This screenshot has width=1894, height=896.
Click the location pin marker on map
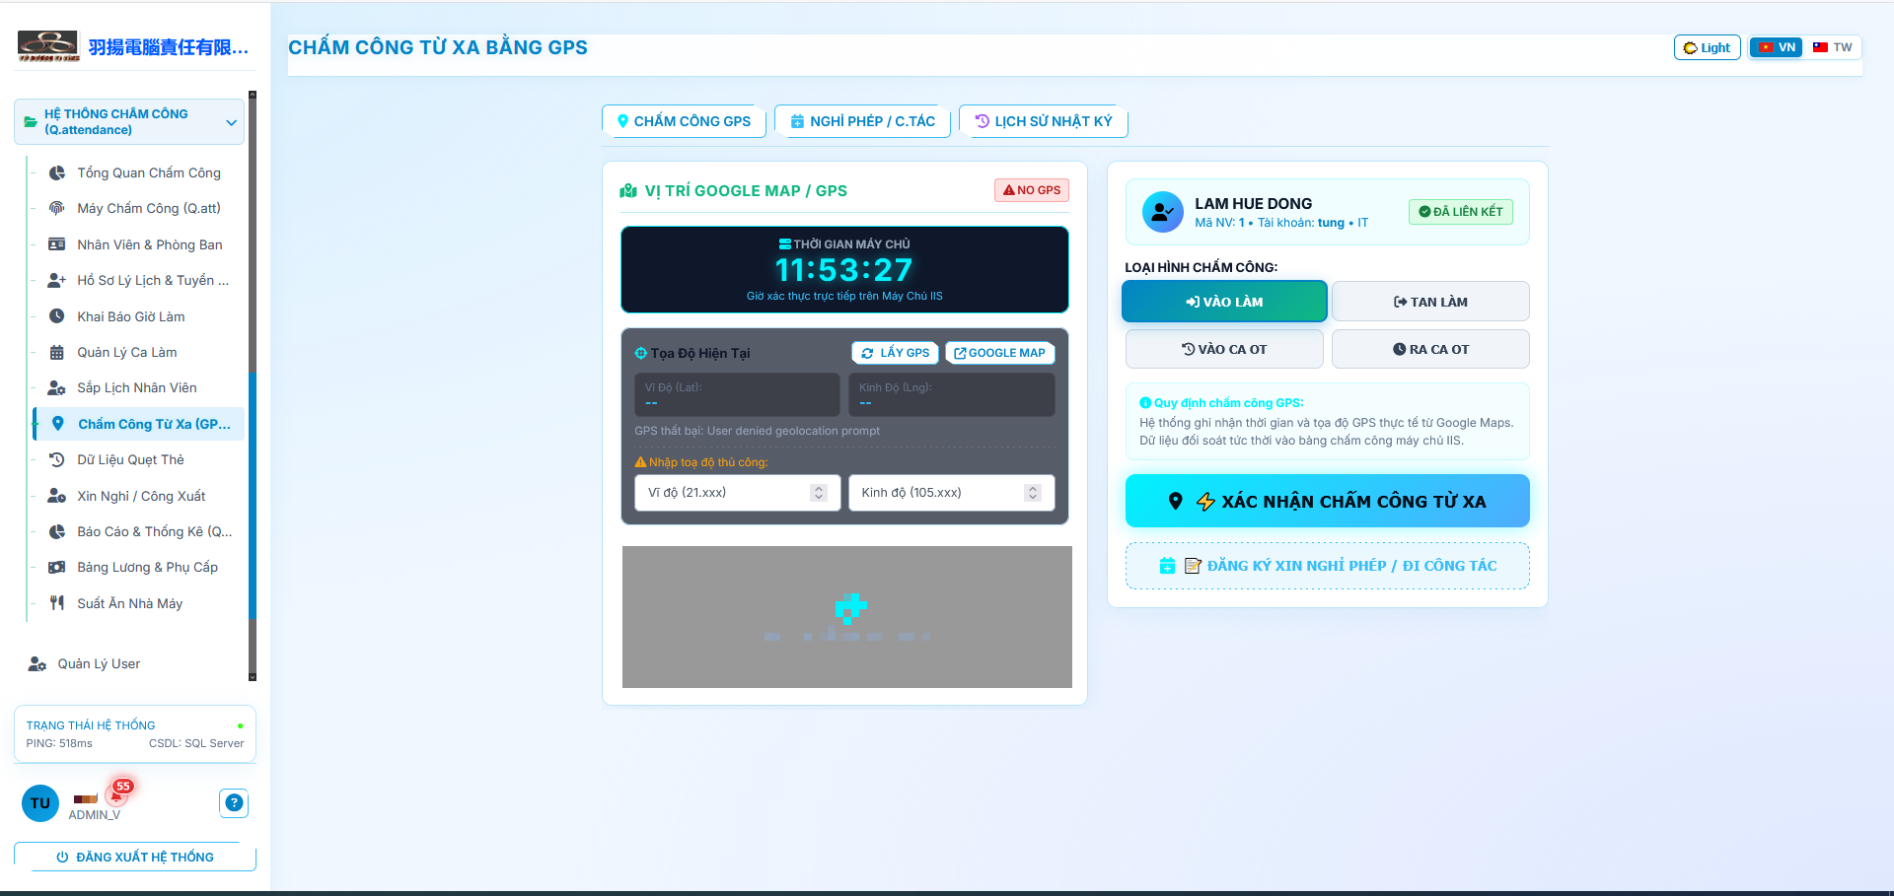pyautogui.click(x=850, y=608)
